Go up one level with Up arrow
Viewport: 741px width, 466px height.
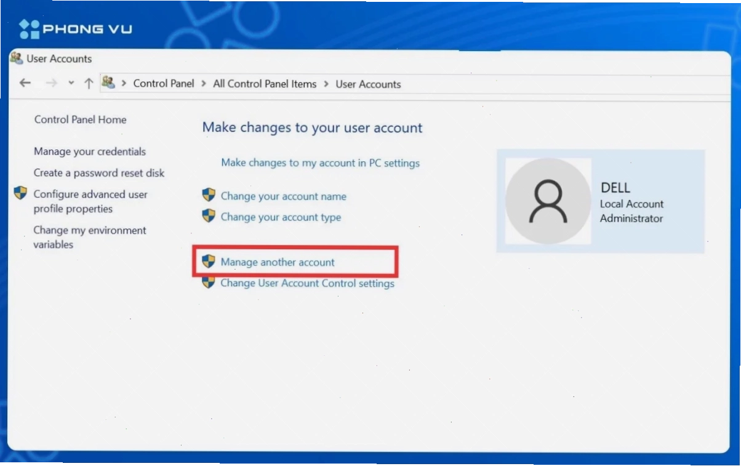tap(89, 83)
